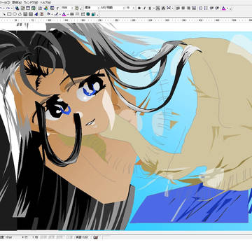Toggle Bold formatting

[x=139, y=8]
